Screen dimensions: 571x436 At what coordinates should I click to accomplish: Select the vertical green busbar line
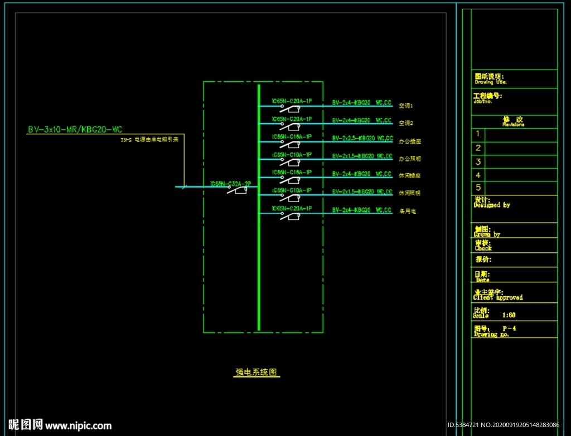point(259,207)
